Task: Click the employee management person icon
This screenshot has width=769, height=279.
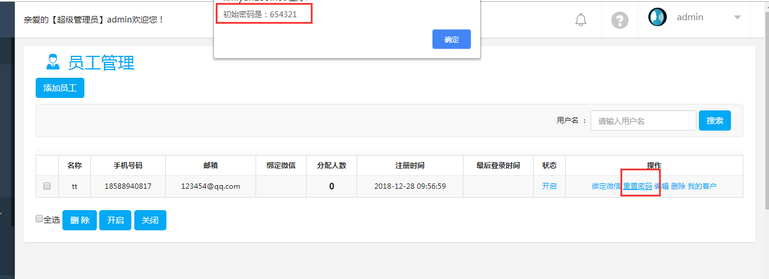Action: click(53, 62)
